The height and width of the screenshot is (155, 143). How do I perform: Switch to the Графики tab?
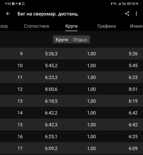click(x=107, y=26)
